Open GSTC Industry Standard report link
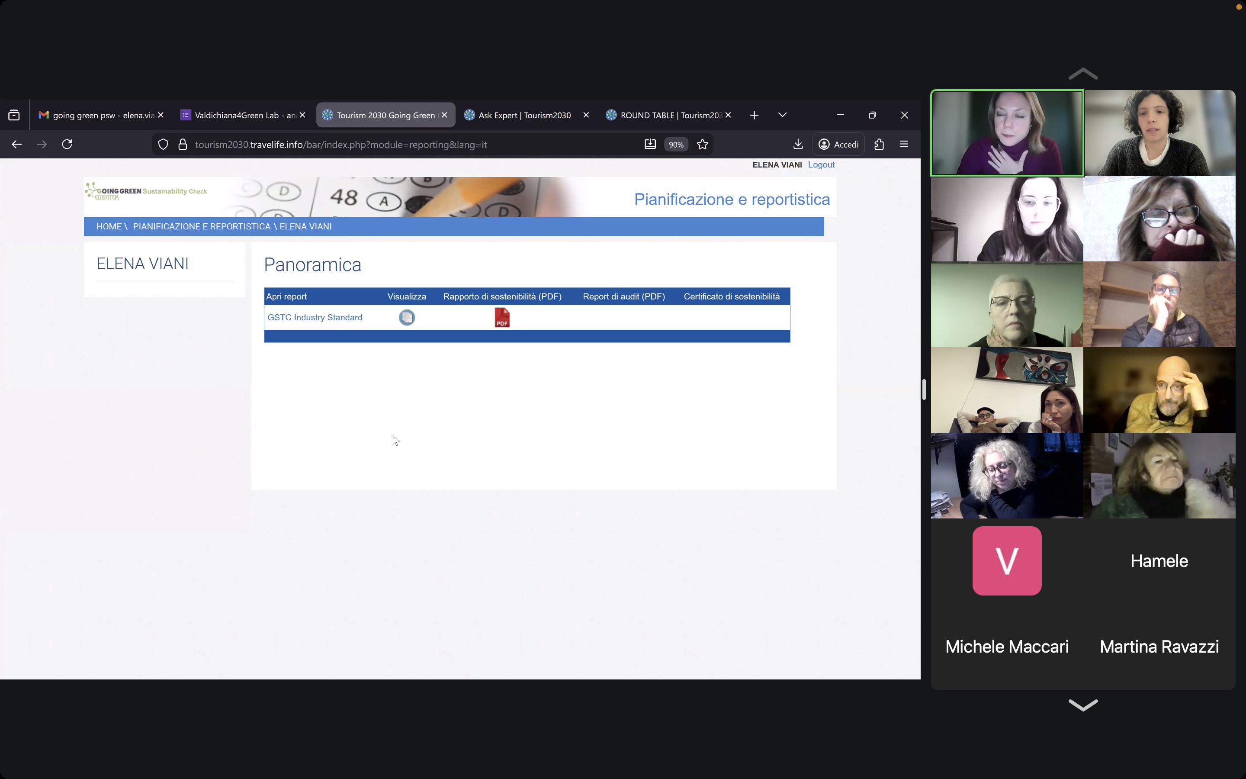The height and width of the screenshot is (779, 1246). tap(315, 317)
